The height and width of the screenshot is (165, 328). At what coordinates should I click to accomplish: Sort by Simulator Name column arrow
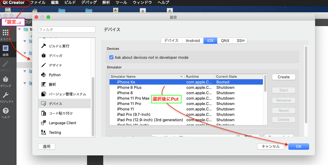pos(181,76)
